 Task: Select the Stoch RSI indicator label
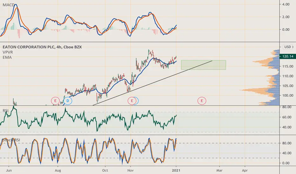pos(11,140)
